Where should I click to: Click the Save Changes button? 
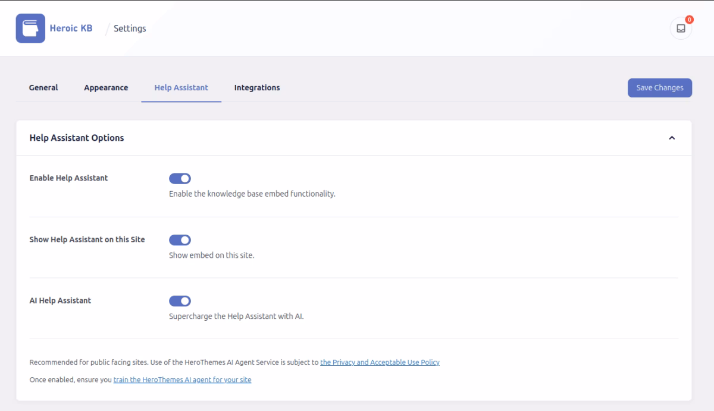point(659,87)
